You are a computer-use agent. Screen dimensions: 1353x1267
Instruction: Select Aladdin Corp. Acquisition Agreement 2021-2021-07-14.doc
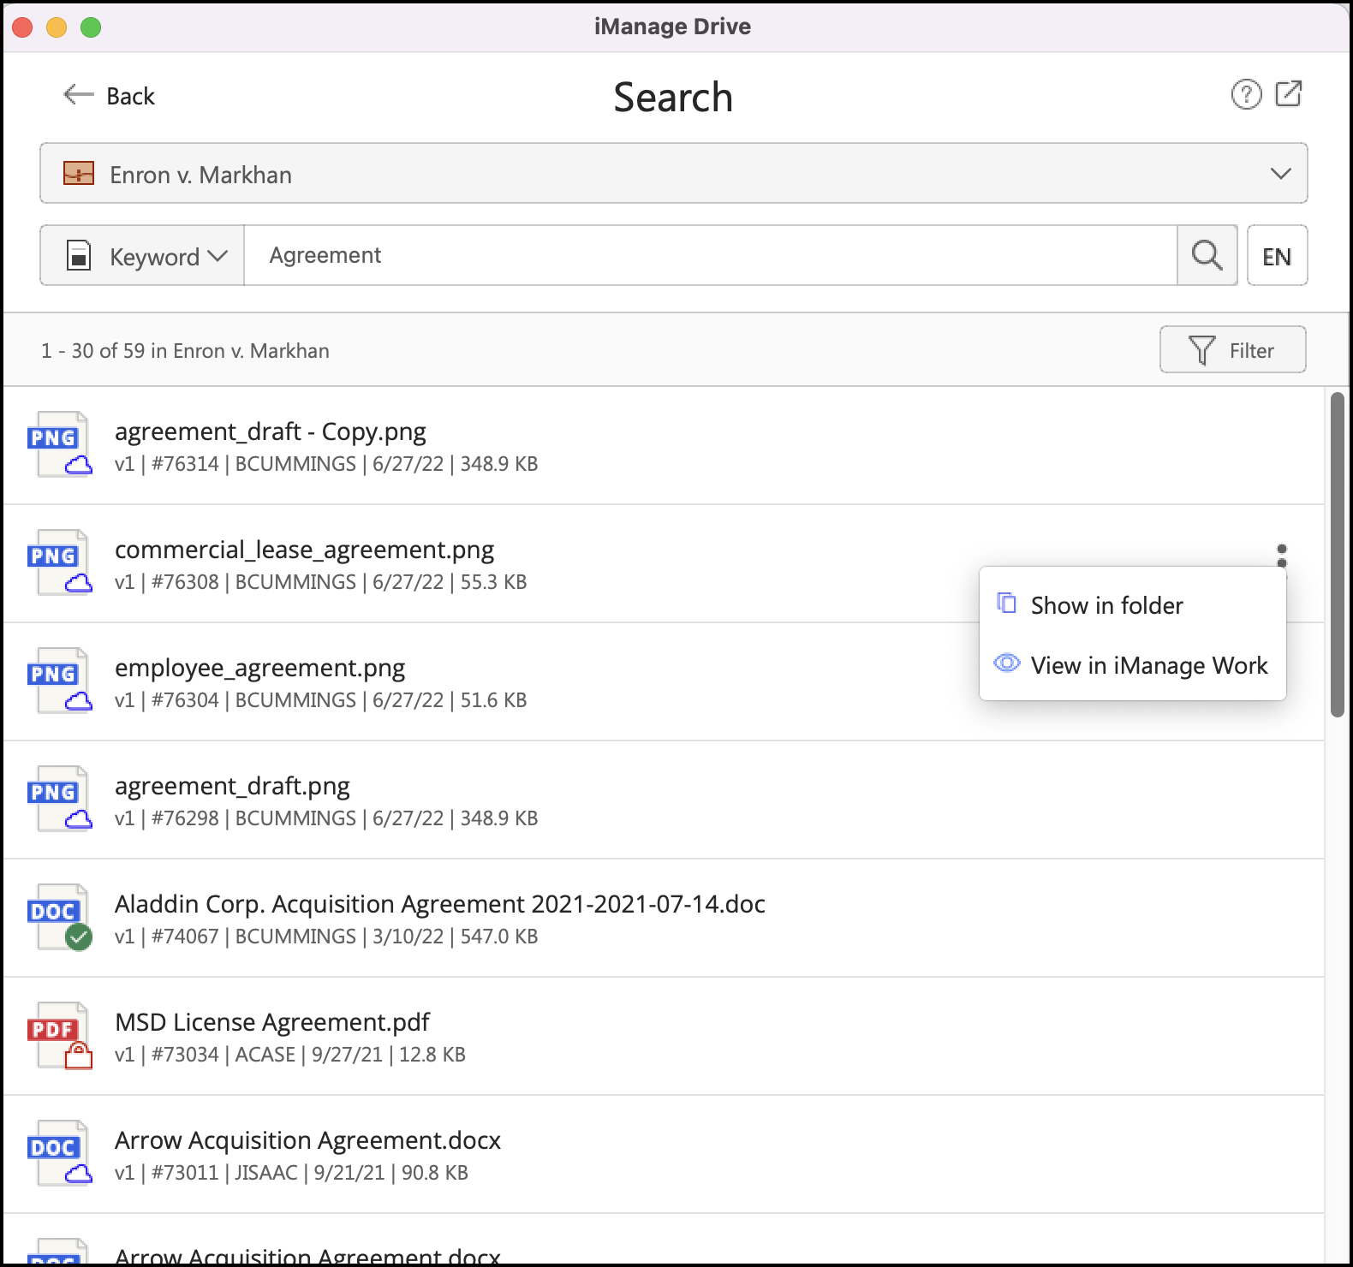[440, 904]
